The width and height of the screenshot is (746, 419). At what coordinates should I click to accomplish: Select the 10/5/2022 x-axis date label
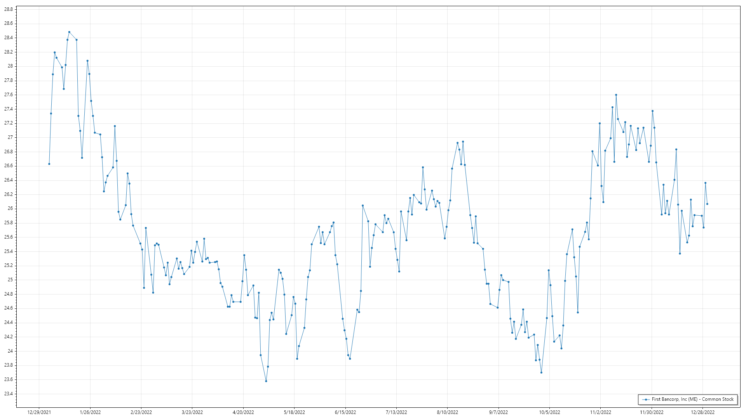pos(549,412)
